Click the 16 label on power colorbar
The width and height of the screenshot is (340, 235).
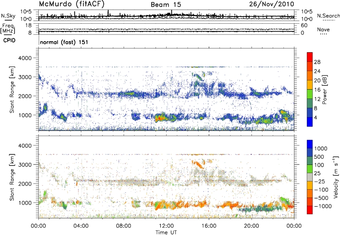[317, 90]
